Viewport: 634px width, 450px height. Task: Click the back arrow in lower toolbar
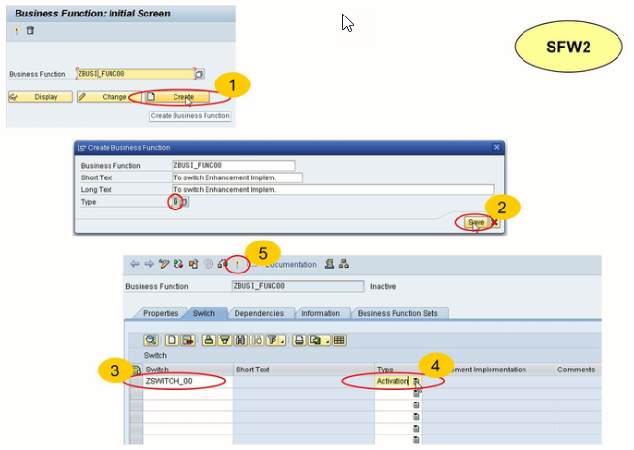tap(134, 264)
